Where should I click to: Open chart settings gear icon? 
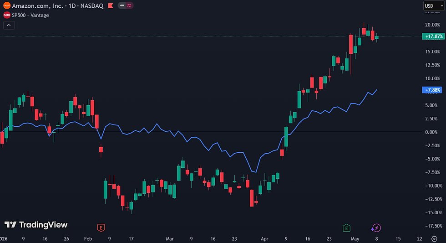click(434, 239)
